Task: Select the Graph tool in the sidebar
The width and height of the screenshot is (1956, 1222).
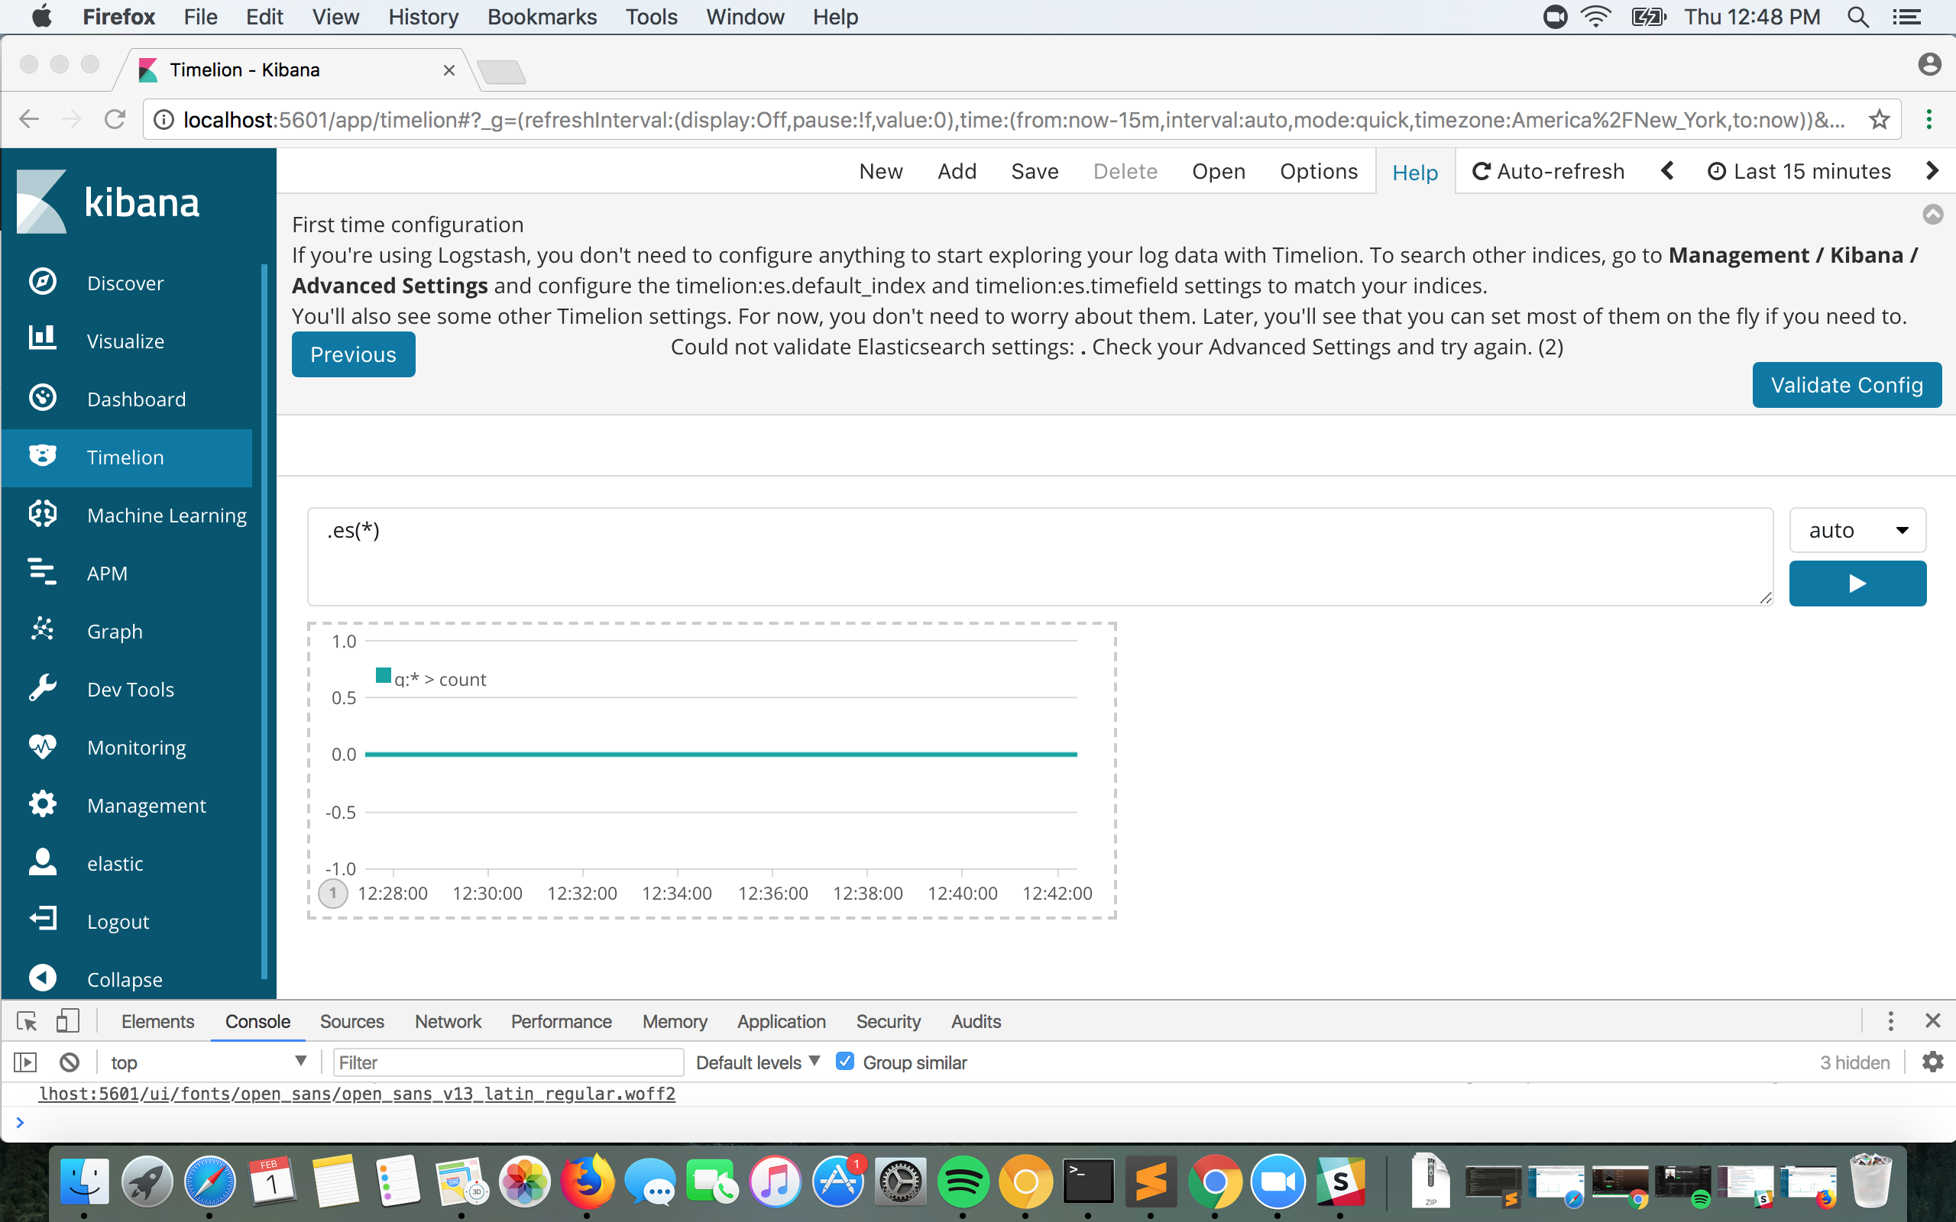Action: click(113, 631)
